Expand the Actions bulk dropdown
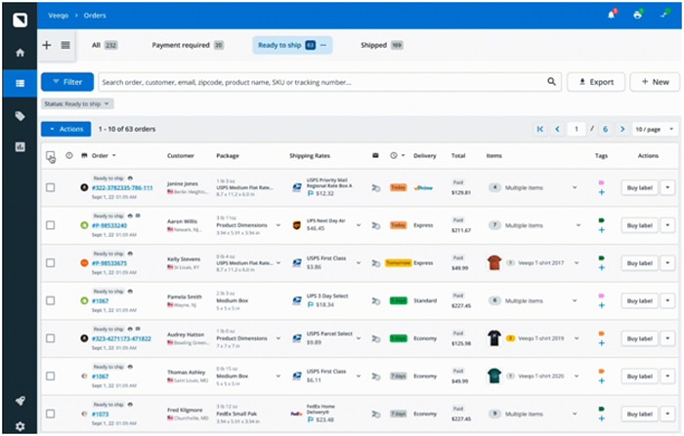 coord(65,129)
